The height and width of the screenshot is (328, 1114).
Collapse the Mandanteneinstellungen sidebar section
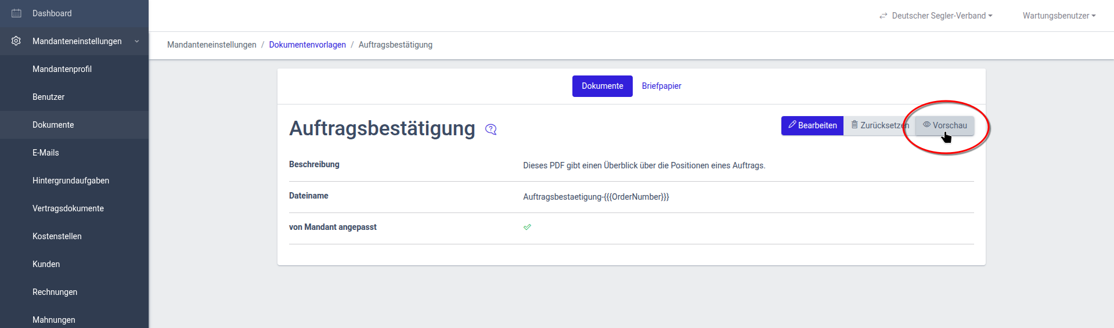[137, 41]
